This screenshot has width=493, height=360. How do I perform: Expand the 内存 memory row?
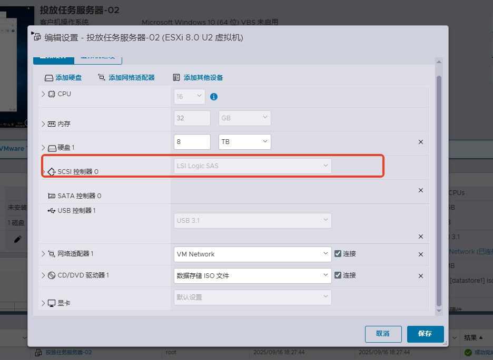(43, 124)
